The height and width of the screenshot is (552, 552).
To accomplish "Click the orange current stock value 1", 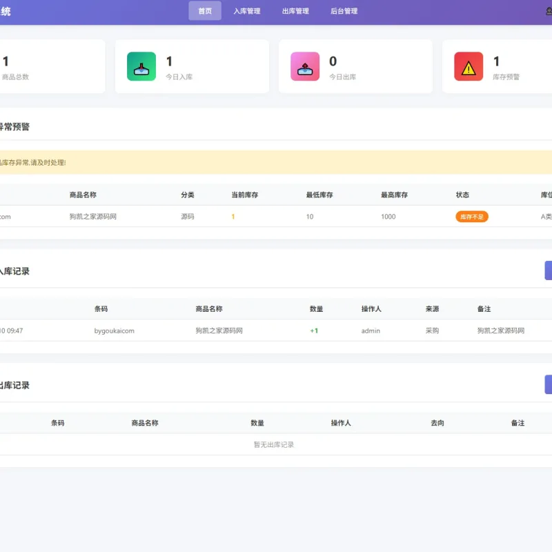I will click(x=233, y=217).
